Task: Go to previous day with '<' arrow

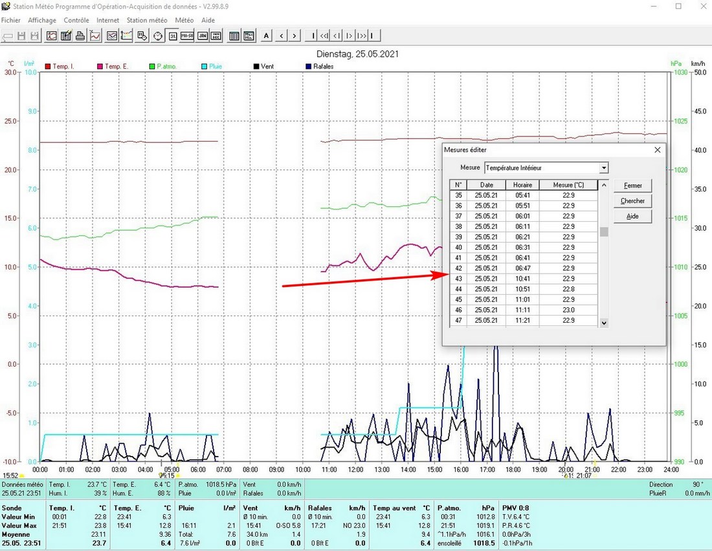Action: (x=282, y=36)
